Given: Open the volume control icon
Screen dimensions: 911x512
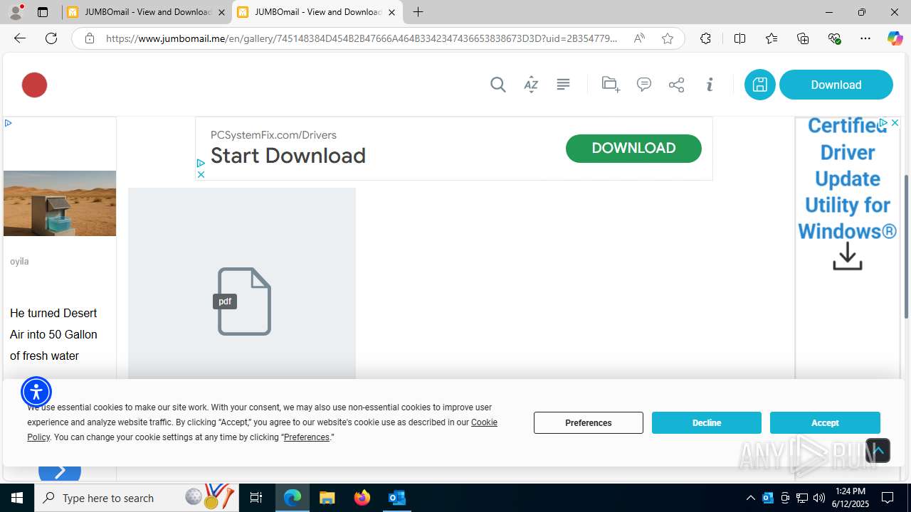Looking at the screenshot, I should click(819, 498).
